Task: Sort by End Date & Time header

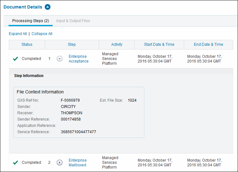Action: pyautogui.click(x=208, y=44)
